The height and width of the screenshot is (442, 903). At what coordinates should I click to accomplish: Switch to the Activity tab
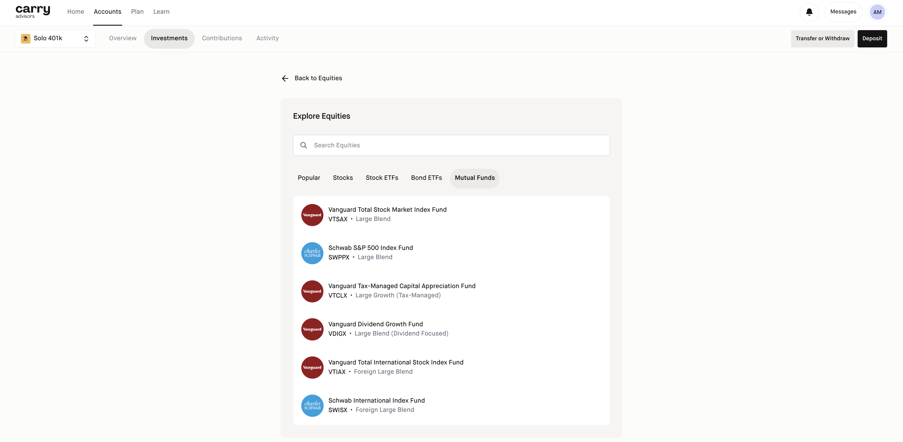[268, 38]
